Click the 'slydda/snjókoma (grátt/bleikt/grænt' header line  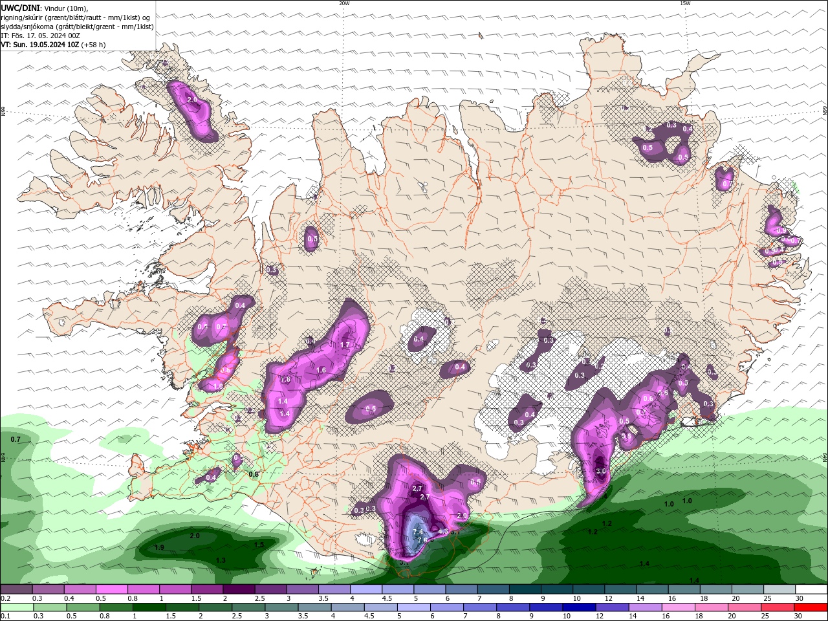(x=77, y=27)
